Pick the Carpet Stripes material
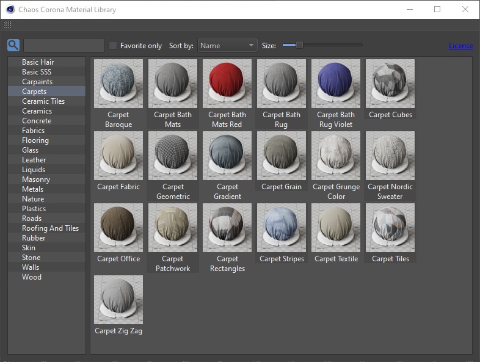This screenshot has height=362, width=480. click(282, 228)
